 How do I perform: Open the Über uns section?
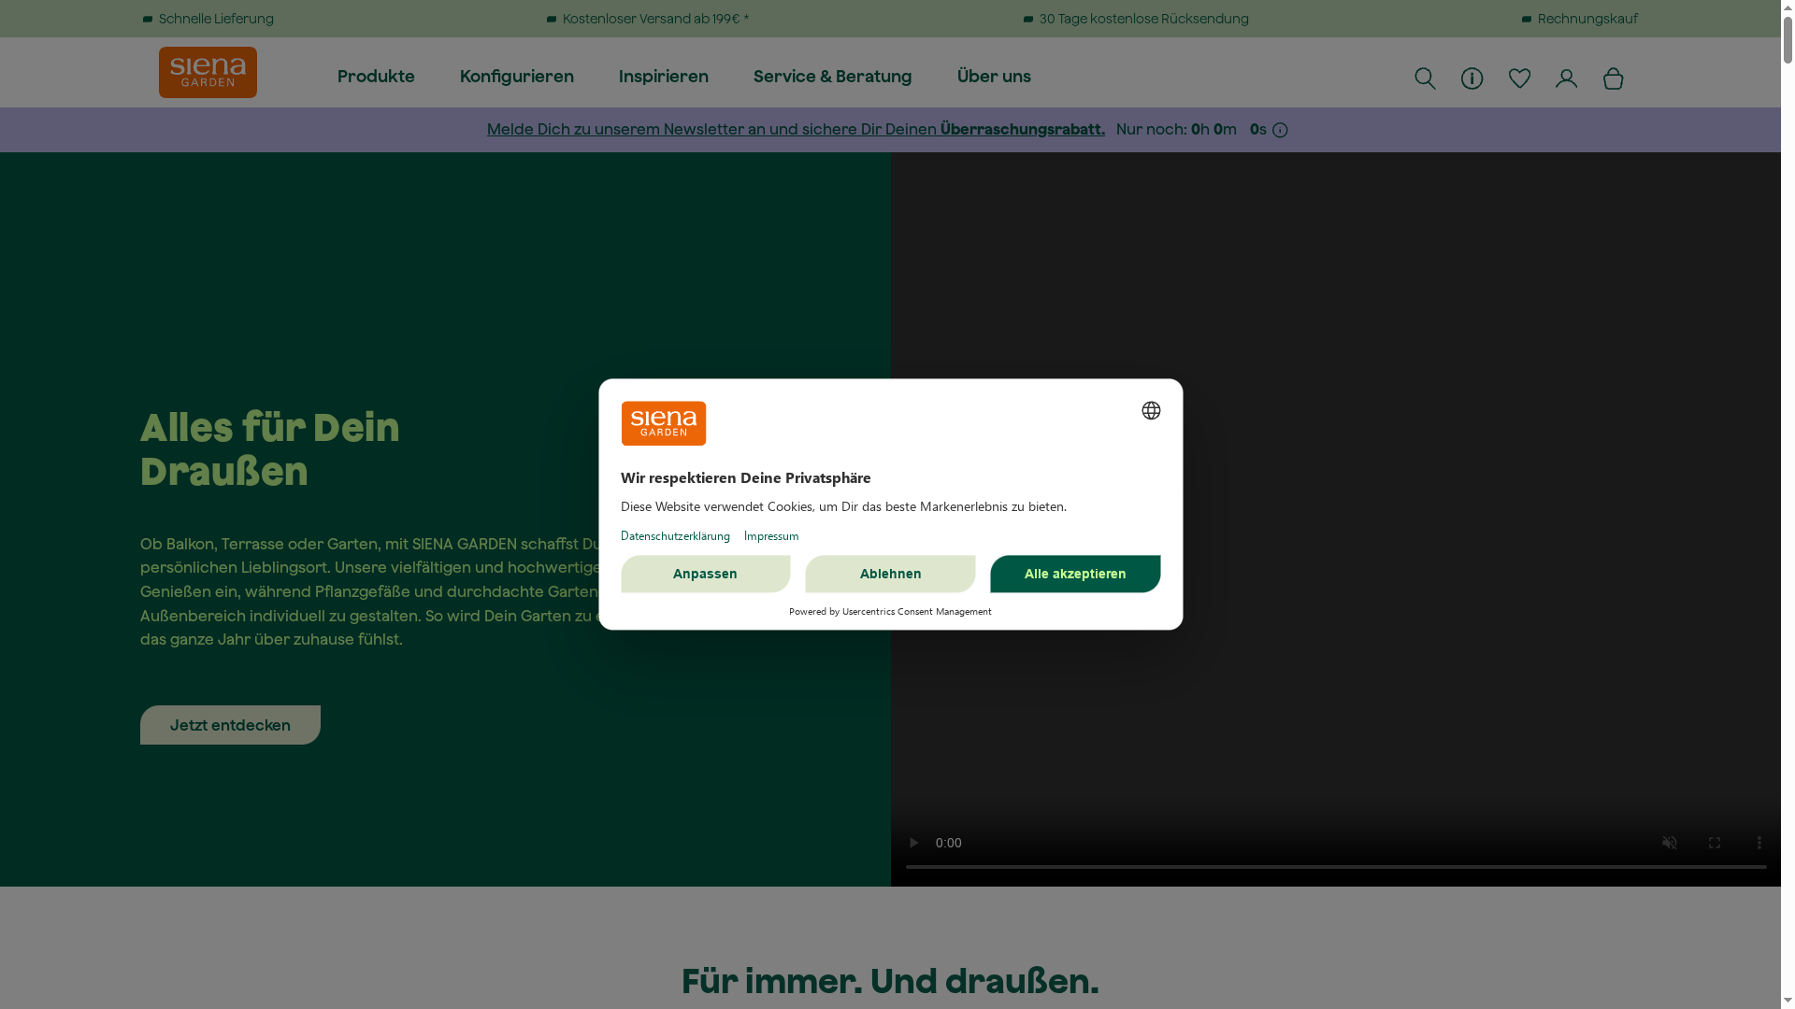coord(993,77)
